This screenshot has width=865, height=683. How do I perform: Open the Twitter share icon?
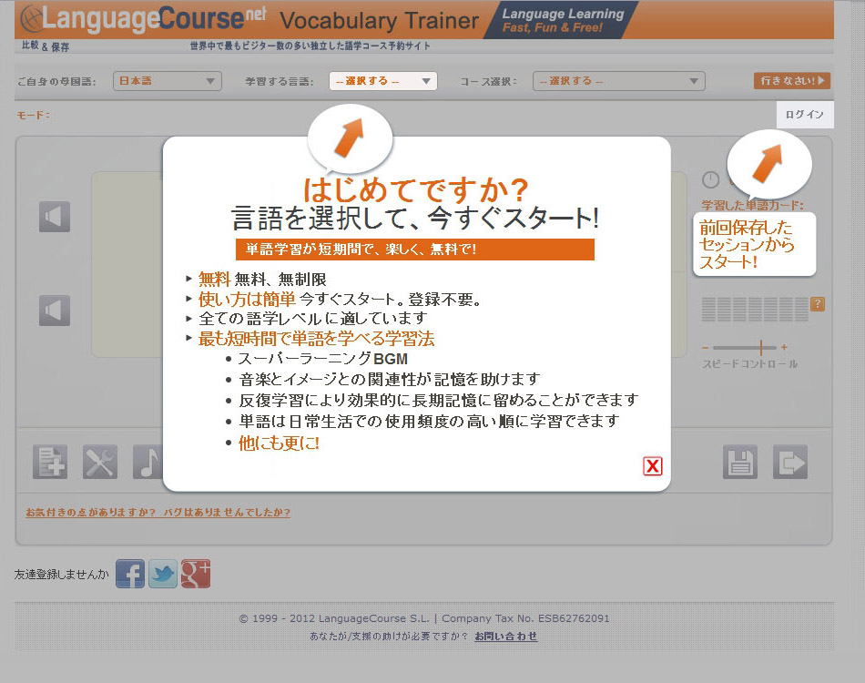163,574
